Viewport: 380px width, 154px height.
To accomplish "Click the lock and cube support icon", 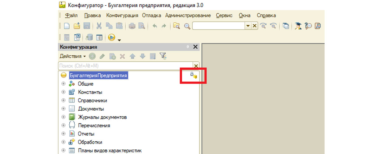I will (x=193, y=75).
